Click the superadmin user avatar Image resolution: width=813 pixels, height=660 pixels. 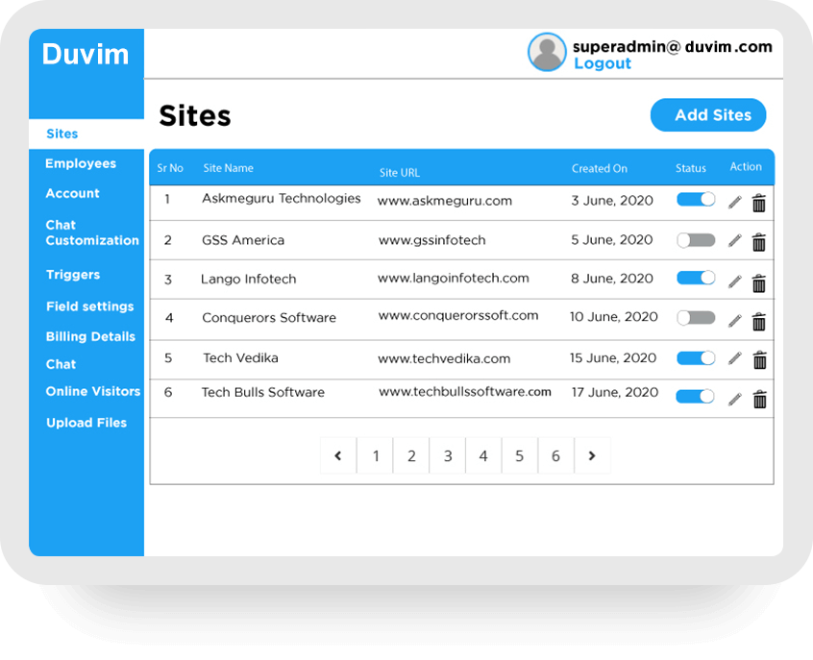point(547,53)
